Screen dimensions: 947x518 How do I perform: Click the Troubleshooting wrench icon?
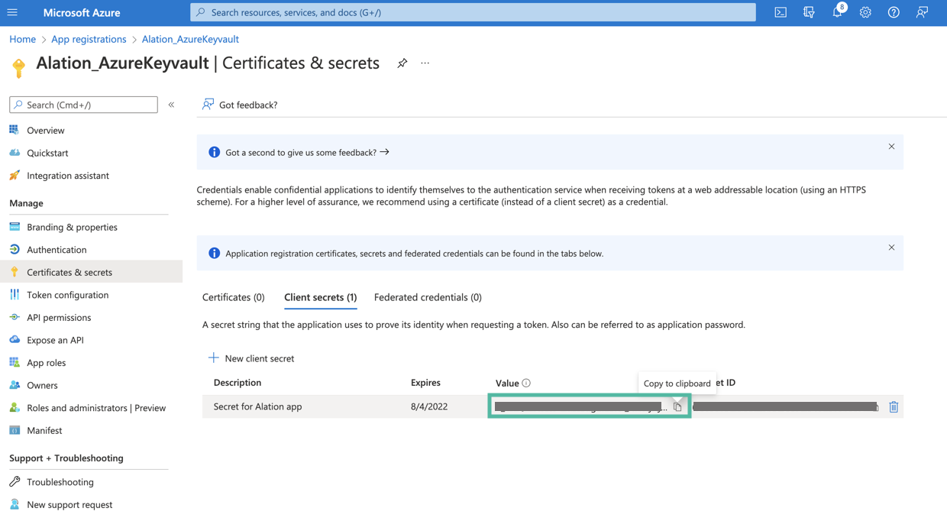pyautogui.click(x=15, y=482)
